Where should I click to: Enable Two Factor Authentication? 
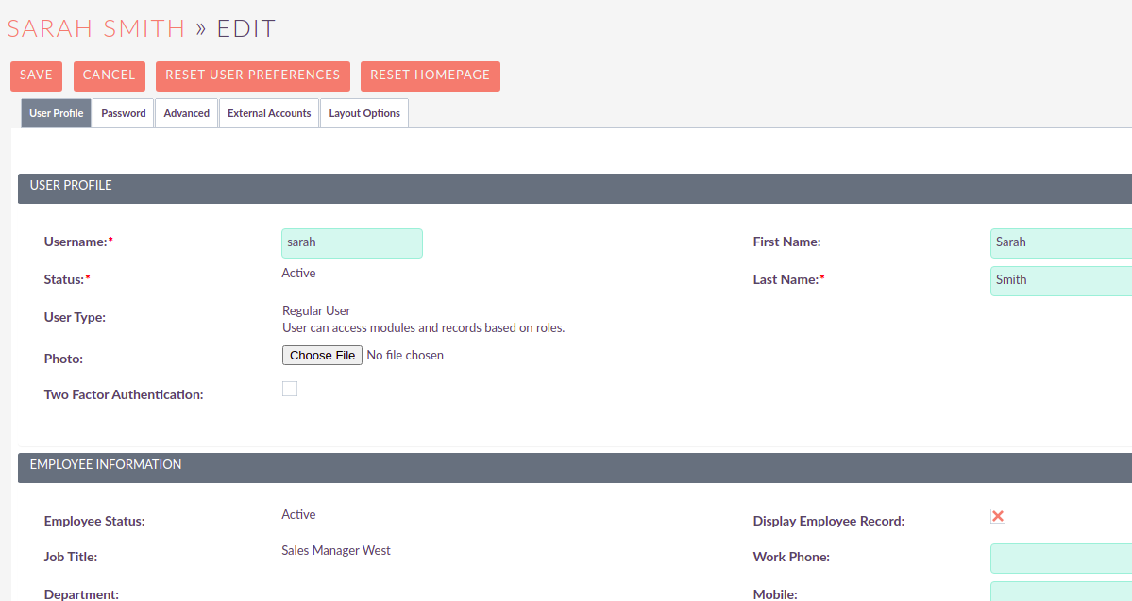(x=290, y=388)
